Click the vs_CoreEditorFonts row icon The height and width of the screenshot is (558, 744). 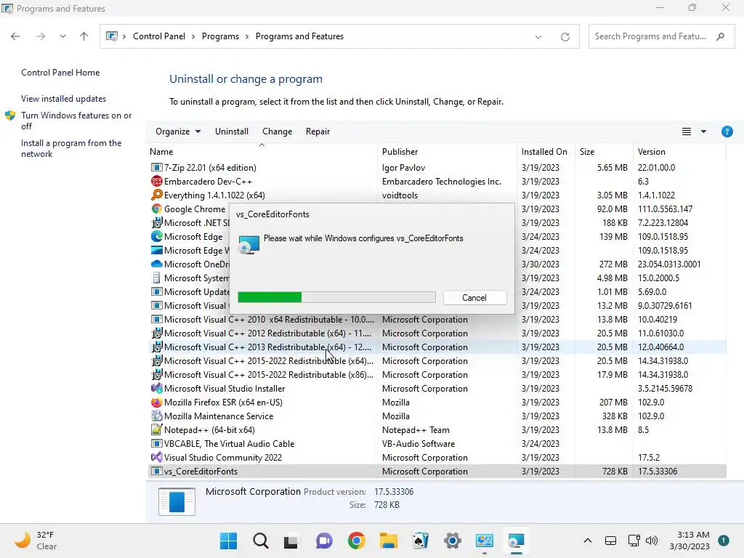(157, 471)
